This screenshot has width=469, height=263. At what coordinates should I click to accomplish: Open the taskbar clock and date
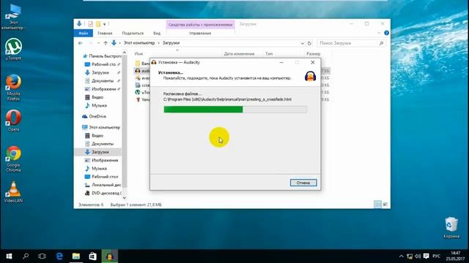tap(455, 256)
